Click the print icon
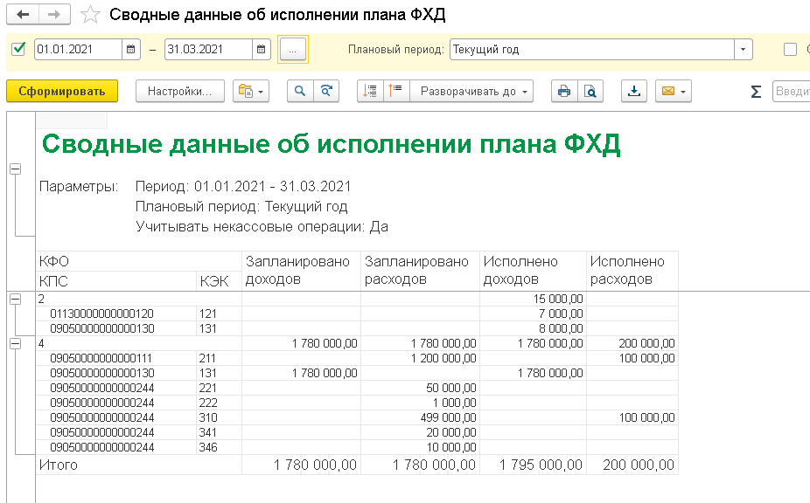 coord(564,91)
